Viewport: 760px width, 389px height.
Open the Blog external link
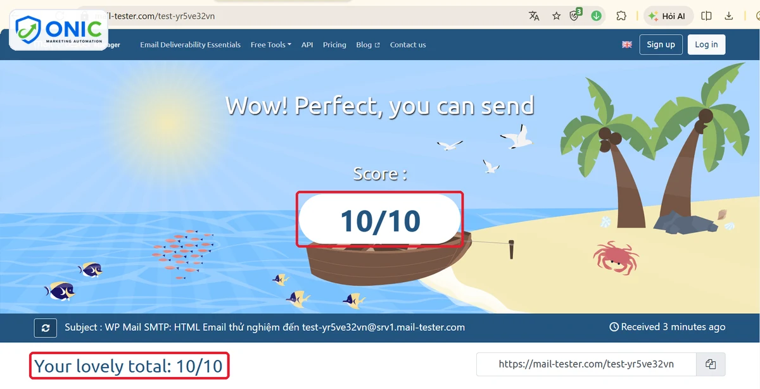pyautogui.click(x=368, y=45)
